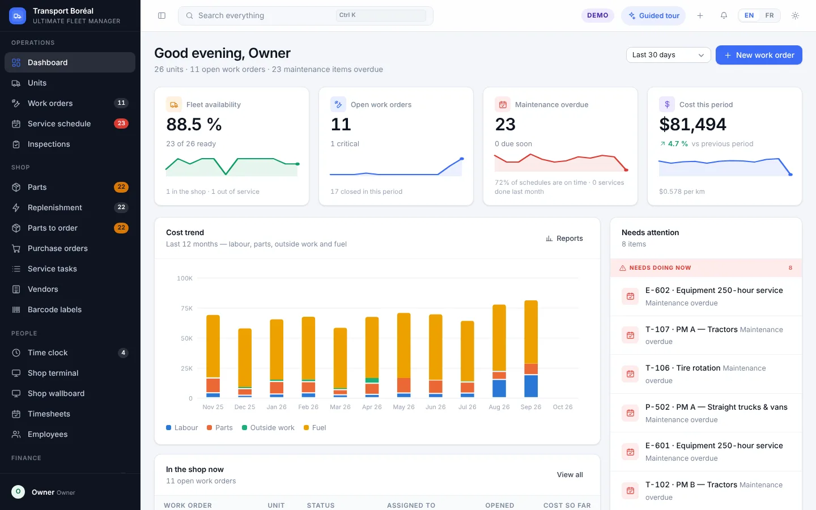Open E-602 Equipment 250-hour service item

click(706, 296)
